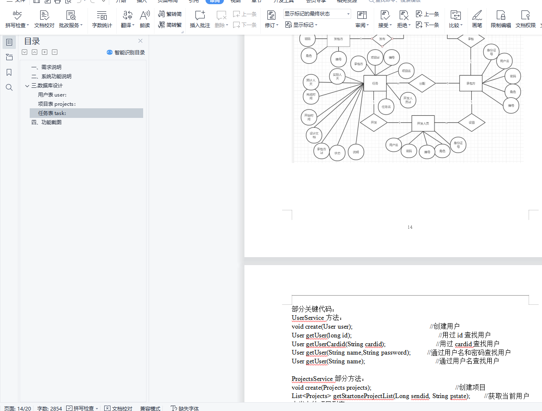The width and height of the screenshot is (542, 411).
Task: Select the outline icon in the left sidebar
Action: (9, 42)
